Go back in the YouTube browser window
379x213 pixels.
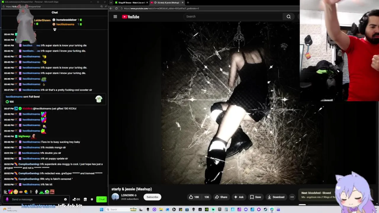click(x=111, y=8)
